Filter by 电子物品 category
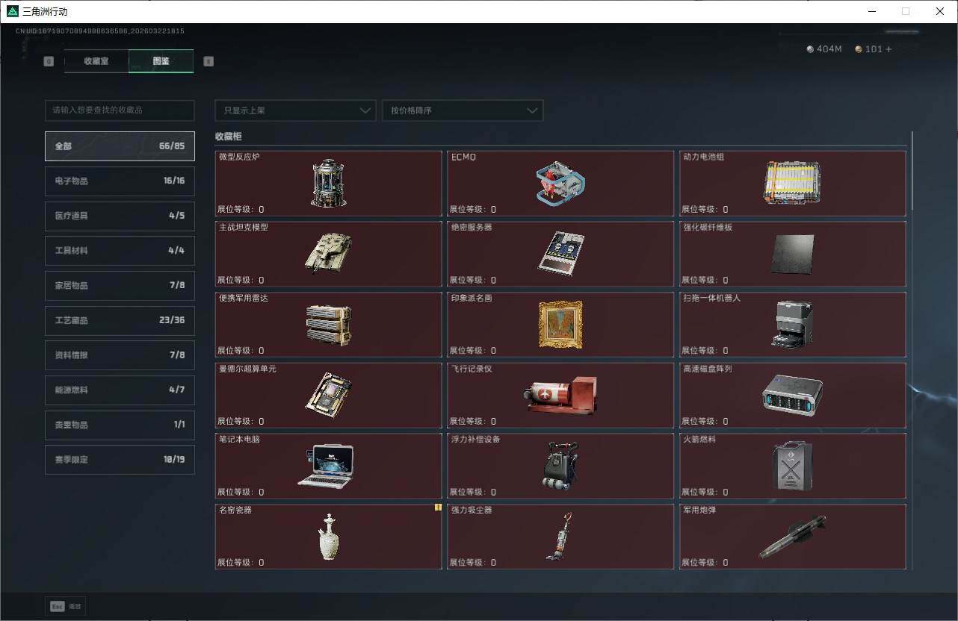 click(120, 181)
